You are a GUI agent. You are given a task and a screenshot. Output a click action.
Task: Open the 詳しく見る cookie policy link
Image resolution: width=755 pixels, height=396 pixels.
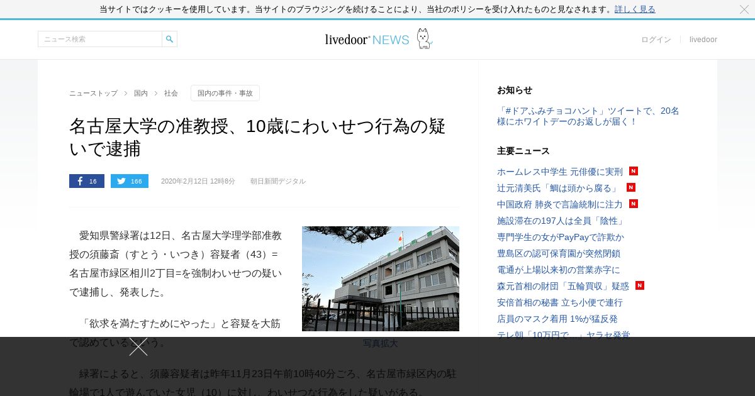pyautogui.click(x=635, y=9)
